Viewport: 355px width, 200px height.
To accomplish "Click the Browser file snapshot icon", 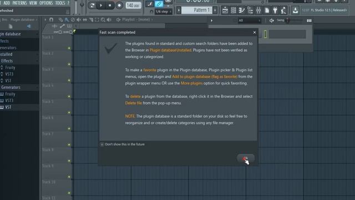I will (11, 26).
